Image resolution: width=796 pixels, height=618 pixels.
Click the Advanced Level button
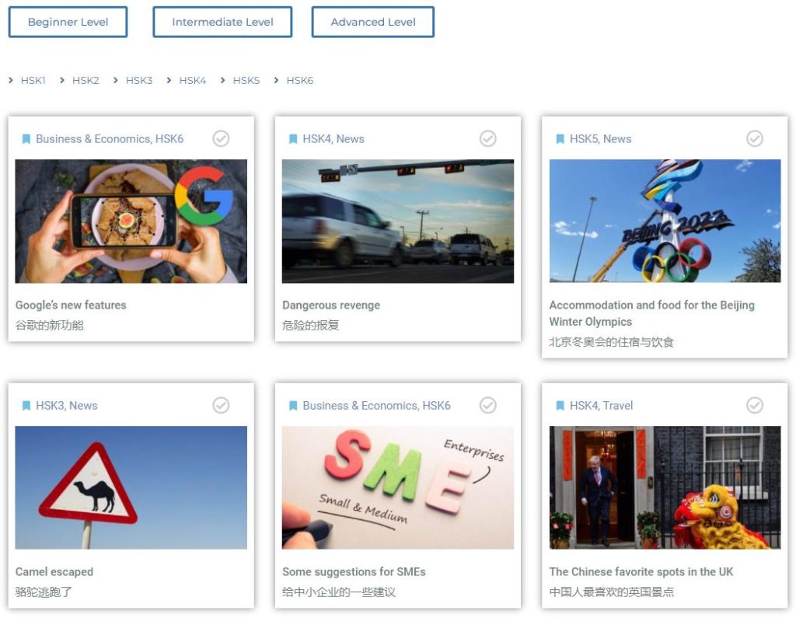372,22
